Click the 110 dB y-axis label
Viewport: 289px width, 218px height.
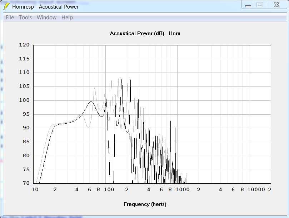pos(24,72)
